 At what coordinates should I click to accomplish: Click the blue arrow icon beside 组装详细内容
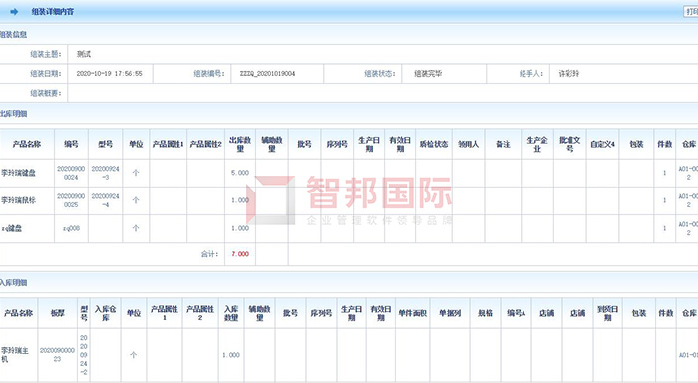(x=14, y=12)
